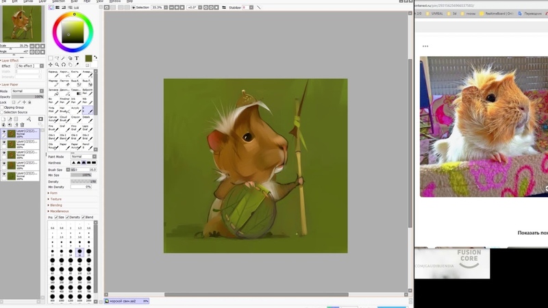The height and width of the screenshot is (308, 548).
Task: Expand the Blending section
Action: pos(55,205)
